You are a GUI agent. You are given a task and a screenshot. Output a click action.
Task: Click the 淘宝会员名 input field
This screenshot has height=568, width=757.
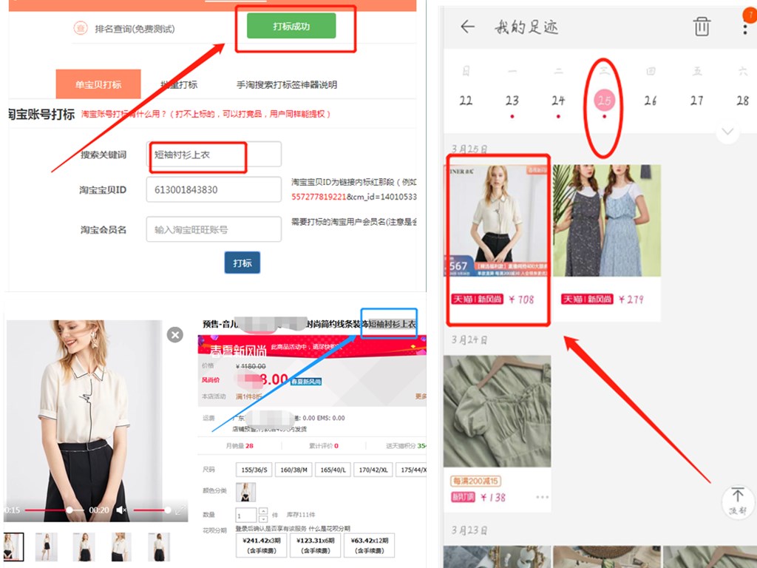click(214, 229)
